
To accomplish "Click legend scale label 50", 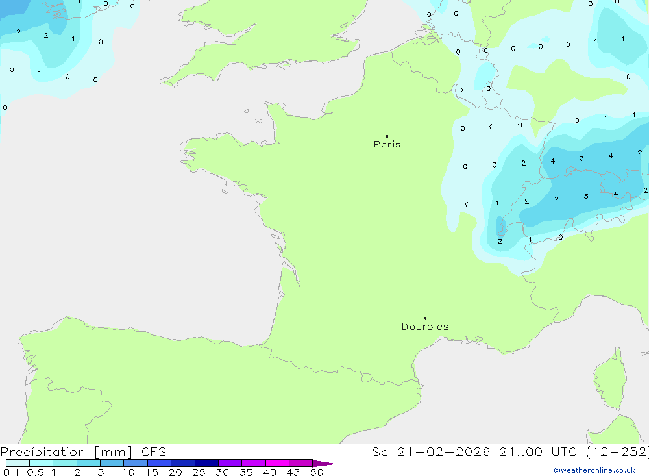I will [x=317, y=472].
